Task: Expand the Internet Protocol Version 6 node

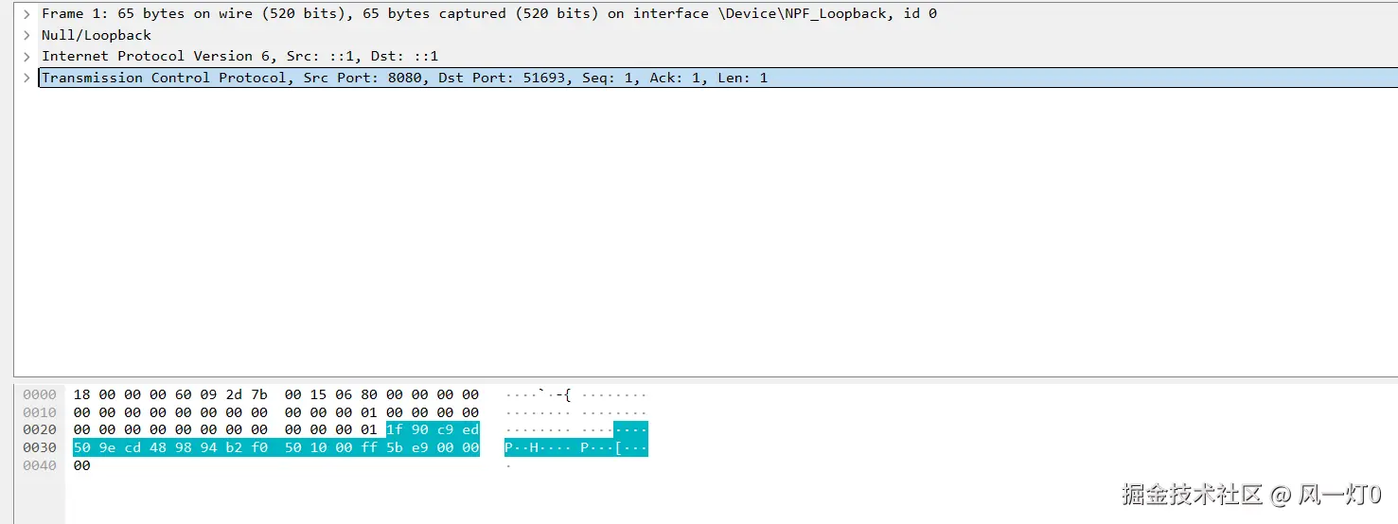Action: click(27, 57)
